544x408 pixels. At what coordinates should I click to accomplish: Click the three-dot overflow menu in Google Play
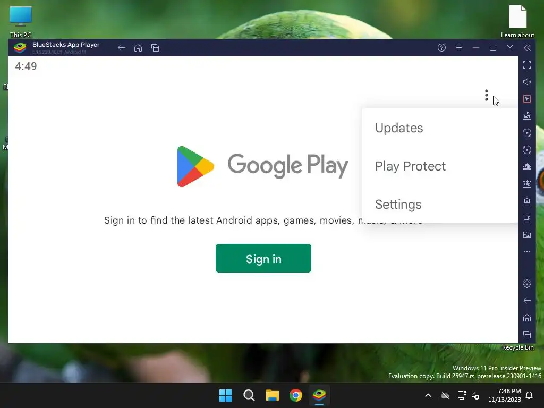(x=487, y=95)
